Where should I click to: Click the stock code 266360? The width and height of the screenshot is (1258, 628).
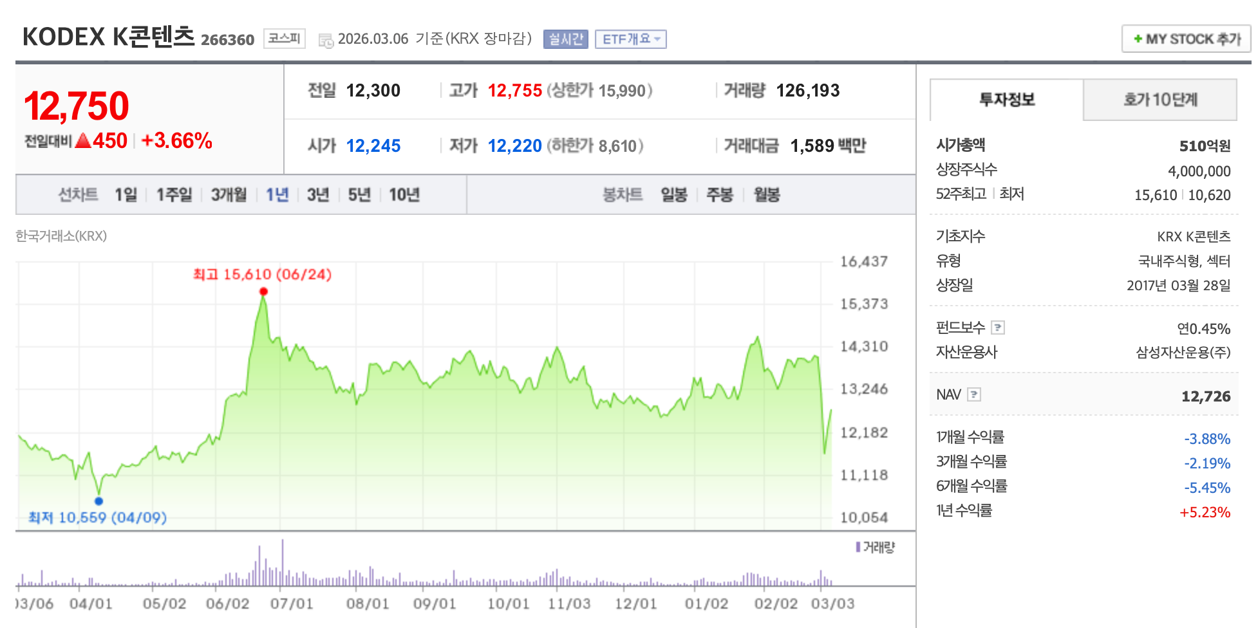click(x=228, y=40)
